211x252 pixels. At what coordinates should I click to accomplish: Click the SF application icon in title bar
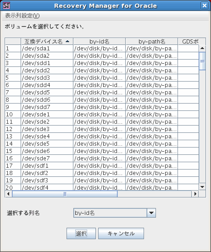pyautogui.click(x=6, y=5)
